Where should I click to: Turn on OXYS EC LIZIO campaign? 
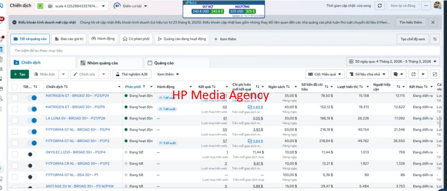click(32, 154)
